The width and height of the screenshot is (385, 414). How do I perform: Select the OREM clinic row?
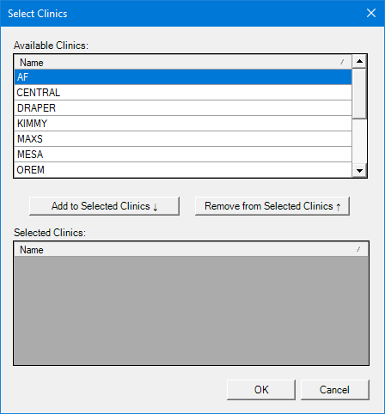coord(183,169)
